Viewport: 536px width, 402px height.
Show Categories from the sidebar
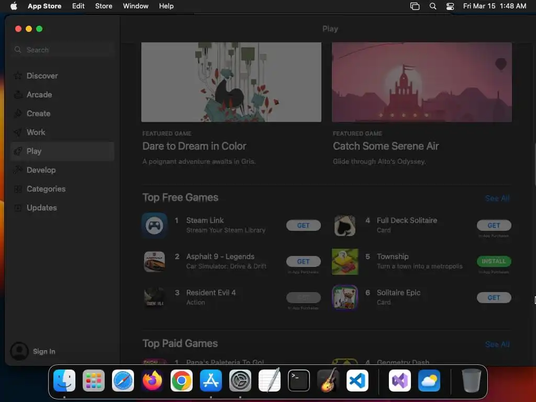click(62, 188)
